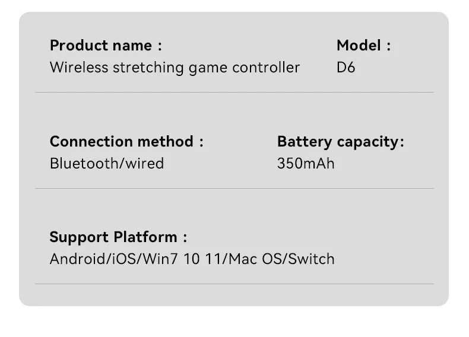
Task: Click the "Support Platform :" label
Action: tap(118, 237)
